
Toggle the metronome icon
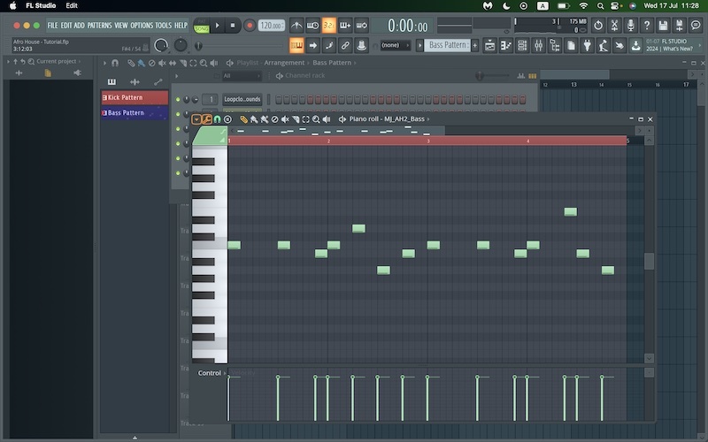[297, 26]
